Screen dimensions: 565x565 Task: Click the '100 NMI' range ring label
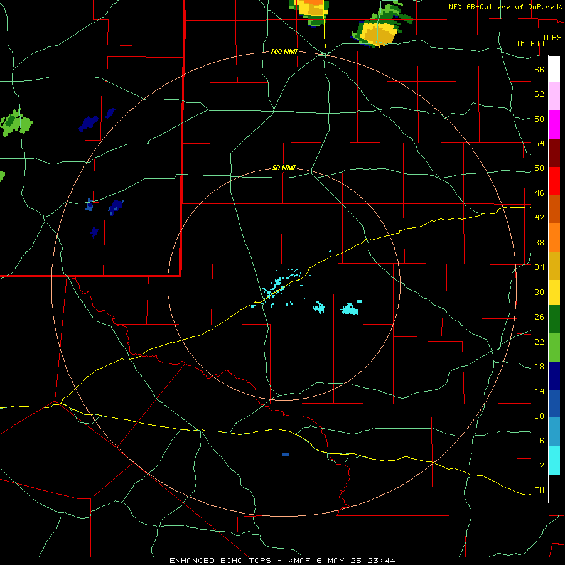pyautogui.click(x=284, y=52)
